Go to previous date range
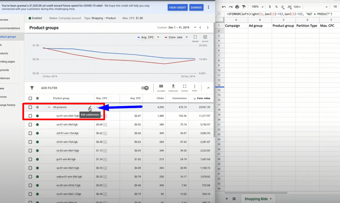 [x=200, y=28]
